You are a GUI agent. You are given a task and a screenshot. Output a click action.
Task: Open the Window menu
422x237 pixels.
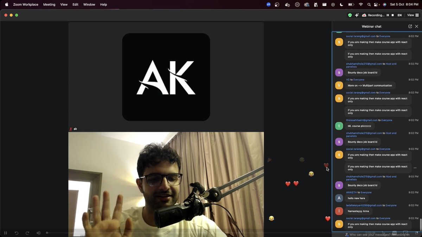click(89, 5)
